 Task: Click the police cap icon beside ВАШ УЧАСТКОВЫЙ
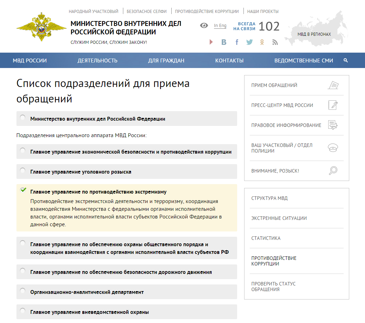click(x=333, y=148)
